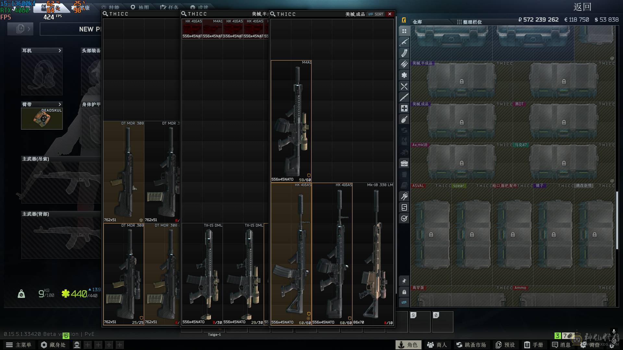Select the DEADSKUL armband item
This screenshot has width=623, height=350.
point(42,119)
